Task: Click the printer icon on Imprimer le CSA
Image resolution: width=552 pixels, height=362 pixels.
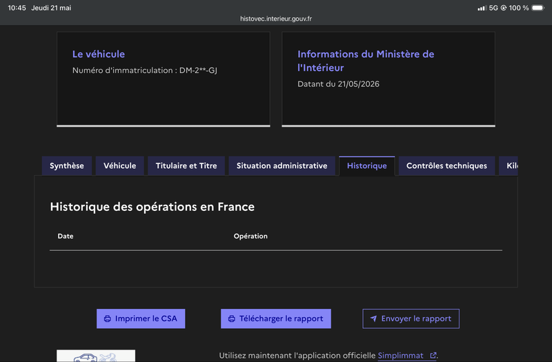Action: [x=108, y=319]
